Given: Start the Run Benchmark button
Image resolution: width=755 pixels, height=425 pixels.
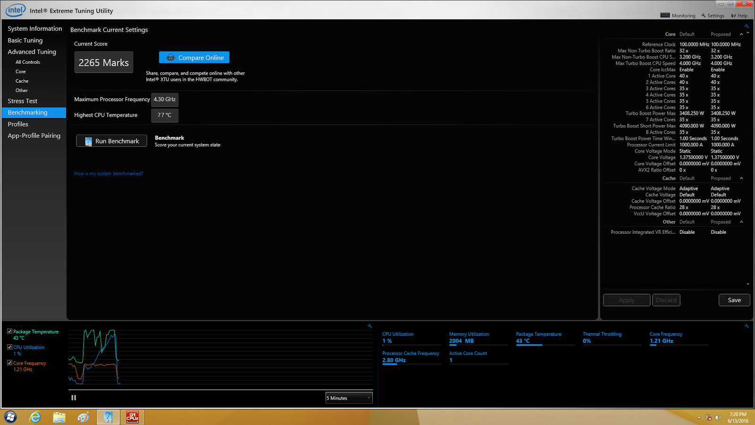Looking at the screenshot, I should click(x=112, y=141).
